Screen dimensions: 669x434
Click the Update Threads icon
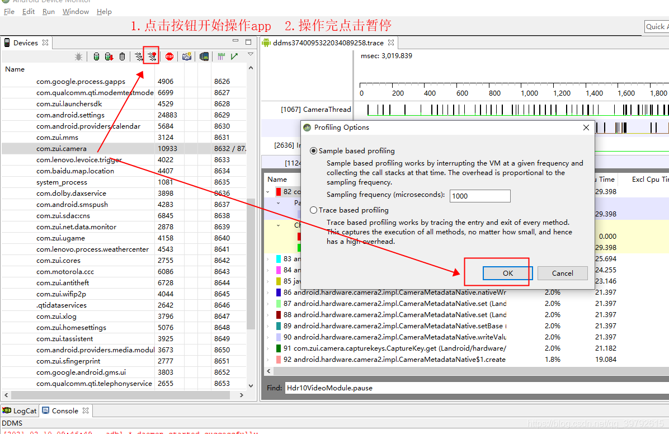click(139, 56)
